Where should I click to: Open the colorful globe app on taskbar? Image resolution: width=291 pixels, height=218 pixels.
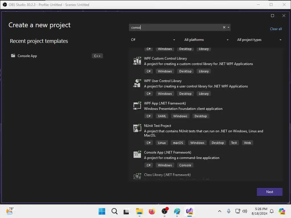click(177, 211)
